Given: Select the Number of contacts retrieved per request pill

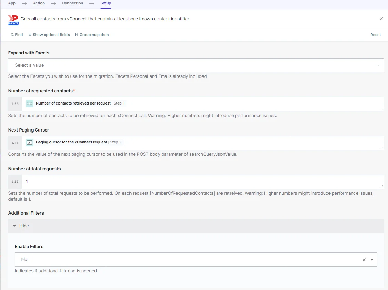Looking at the screenshot, I should tap(76, 103).
